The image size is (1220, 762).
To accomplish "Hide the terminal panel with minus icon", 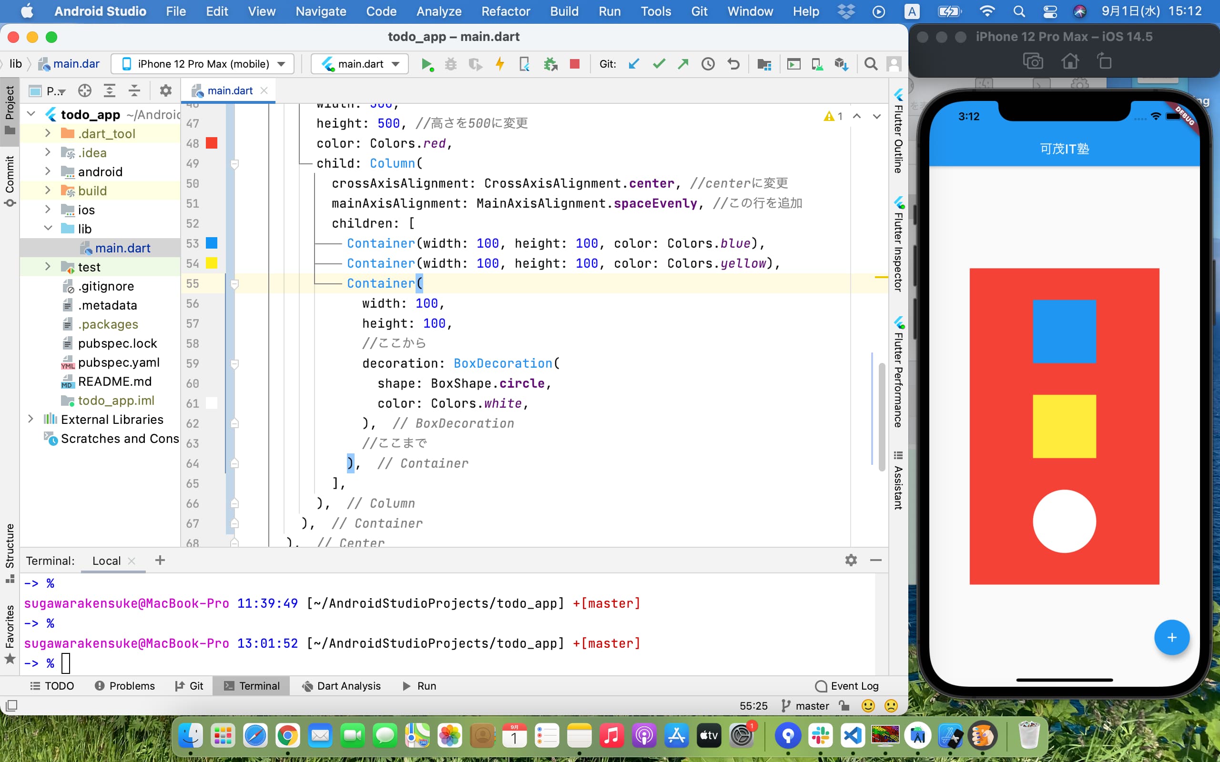I will pyautogui.click(x=875, y=560).
